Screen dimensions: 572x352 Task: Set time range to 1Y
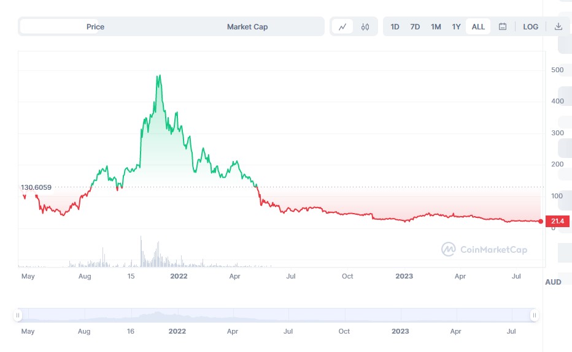tap(456, 27)
